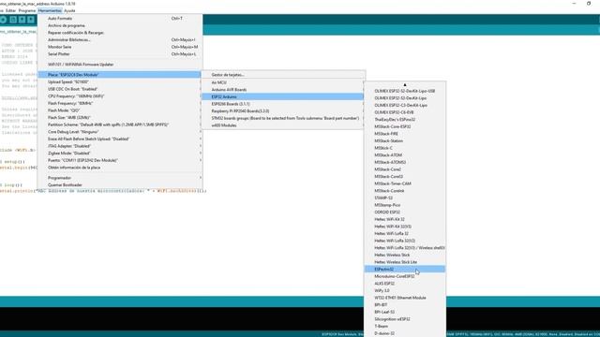
Task: Expand Erase All Flash Before Sketch Upload
Action: pos(119,139)
